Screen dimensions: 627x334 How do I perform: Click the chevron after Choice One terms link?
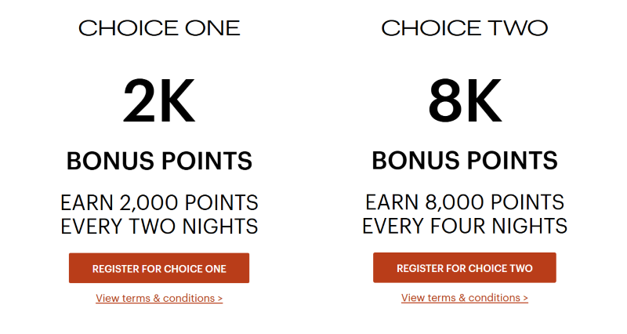click(x=220, y=299)
